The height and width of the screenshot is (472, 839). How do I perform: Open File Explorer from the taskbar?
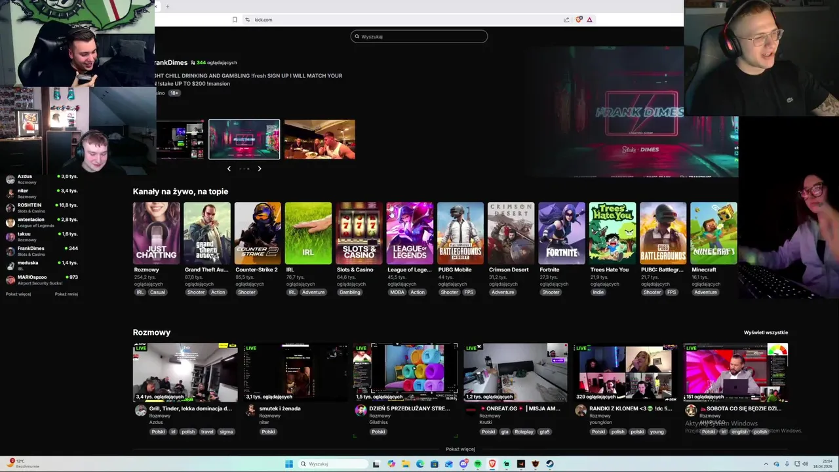click(406, 464)
